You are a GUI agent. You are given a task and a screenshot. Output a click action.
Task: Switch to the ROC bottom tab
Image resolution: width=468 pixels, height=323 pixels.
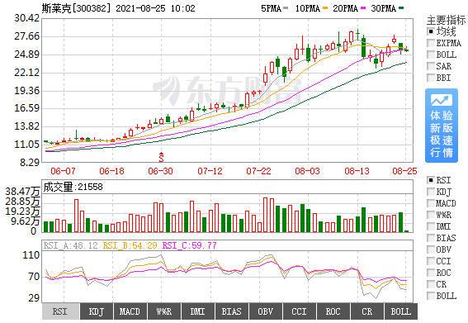pos(333,311)
